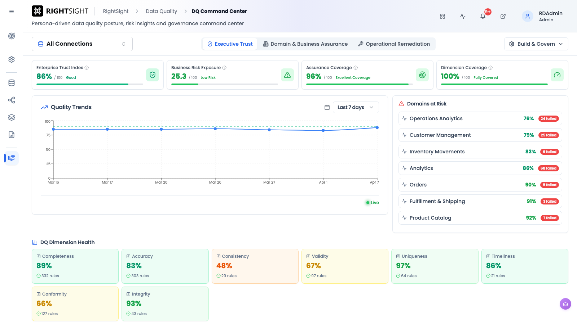
Task: Select the database icon in sidebar
Action: coord(12,83)
